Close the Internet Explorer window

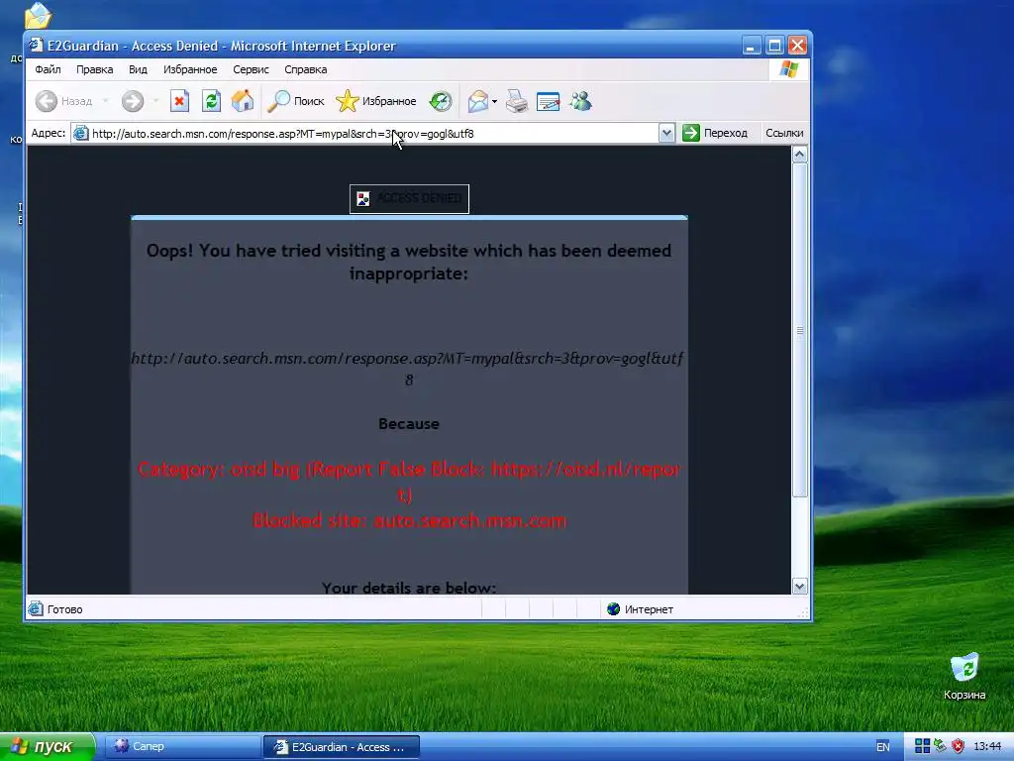coord(797,46)
